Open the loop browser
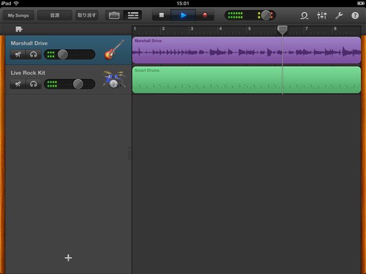 point(304,15)
